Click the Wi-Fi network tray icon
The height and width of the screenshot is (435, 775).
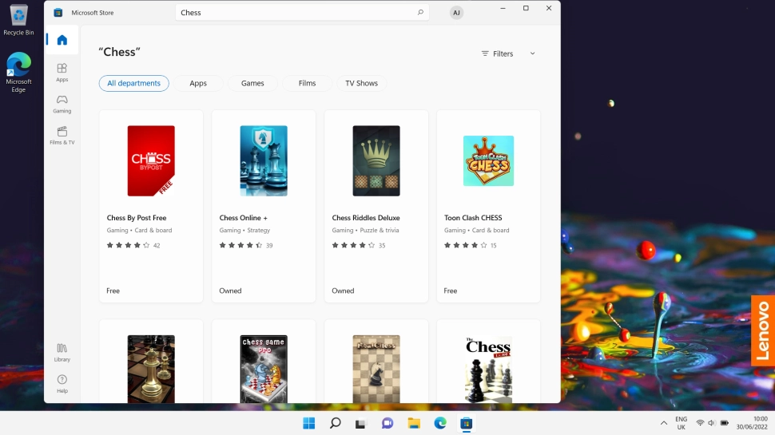(x=700, y=423)
